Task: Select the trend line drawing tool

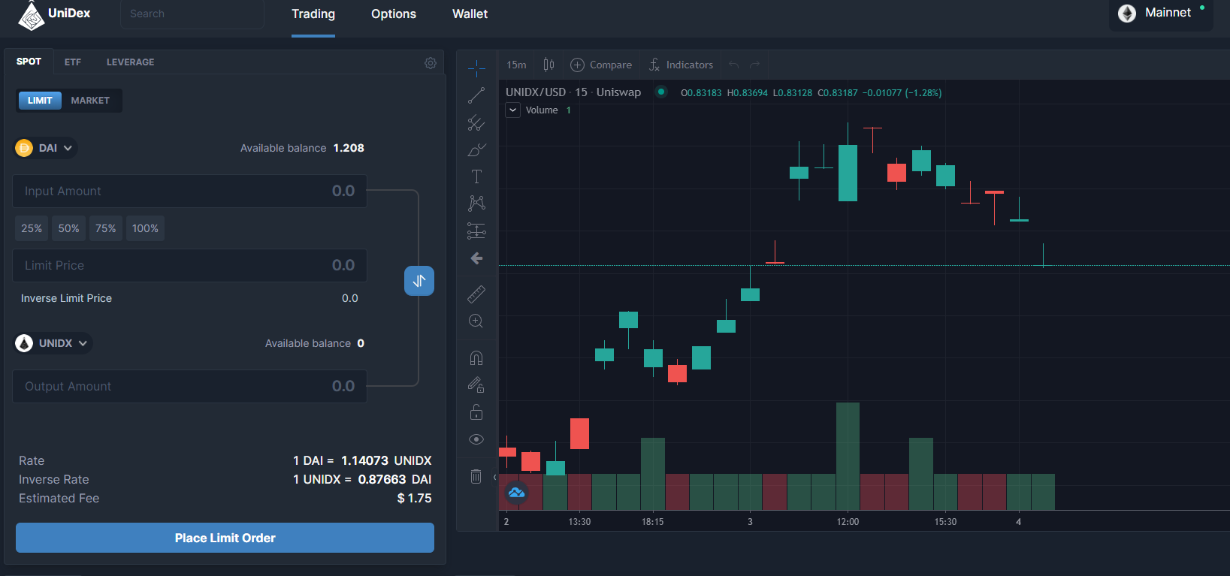Action: (476, 95)
